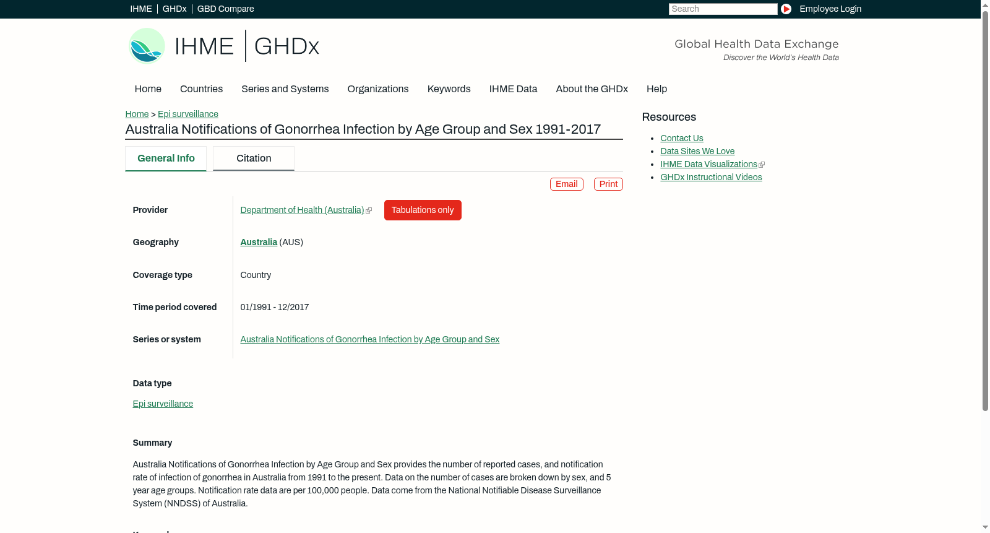Click the vertical scrollbar thumb
This screenshot has height=533, width=990.
985,210
